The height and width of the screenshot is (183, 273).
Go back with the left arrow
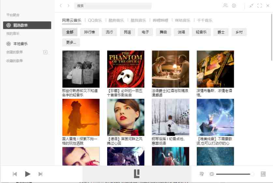(x=61, y=6)
